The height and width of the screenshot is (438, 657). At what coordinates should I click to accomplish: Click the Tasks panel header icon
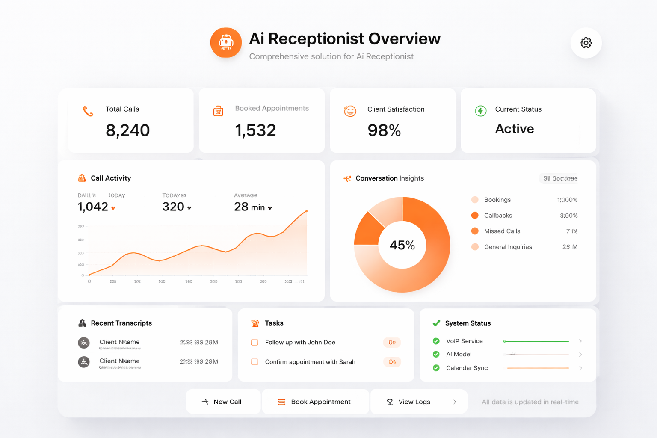click(255, 323)
